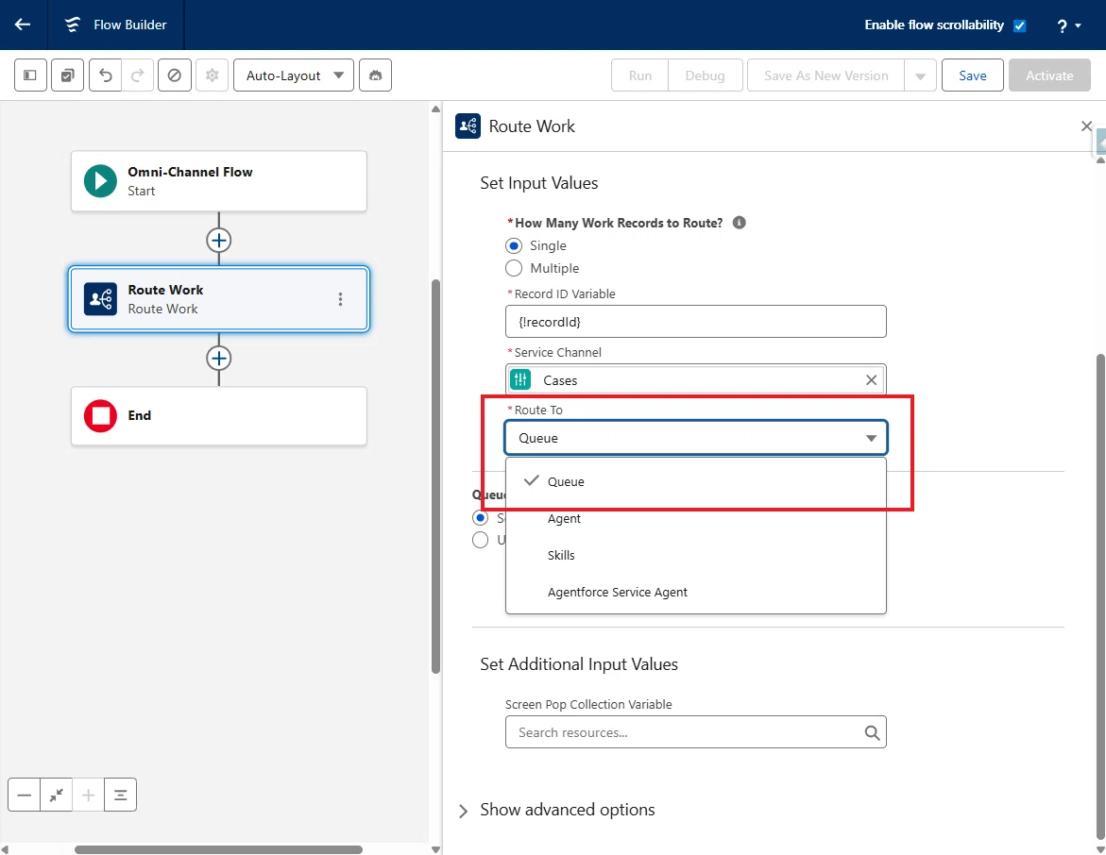The width and height of the screenshot is (1106, 855).
Task: Add element below Route Work node
Action: click(x=219, y=358)
